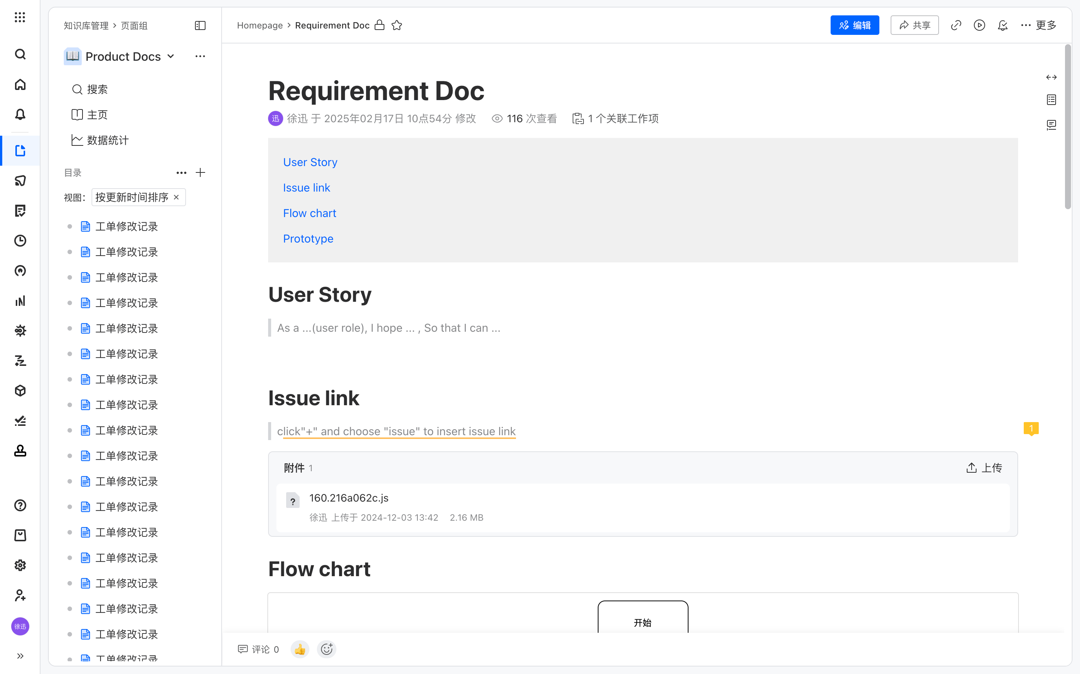
Task: Click the 共享 share button
Action: tap(915, 25)
